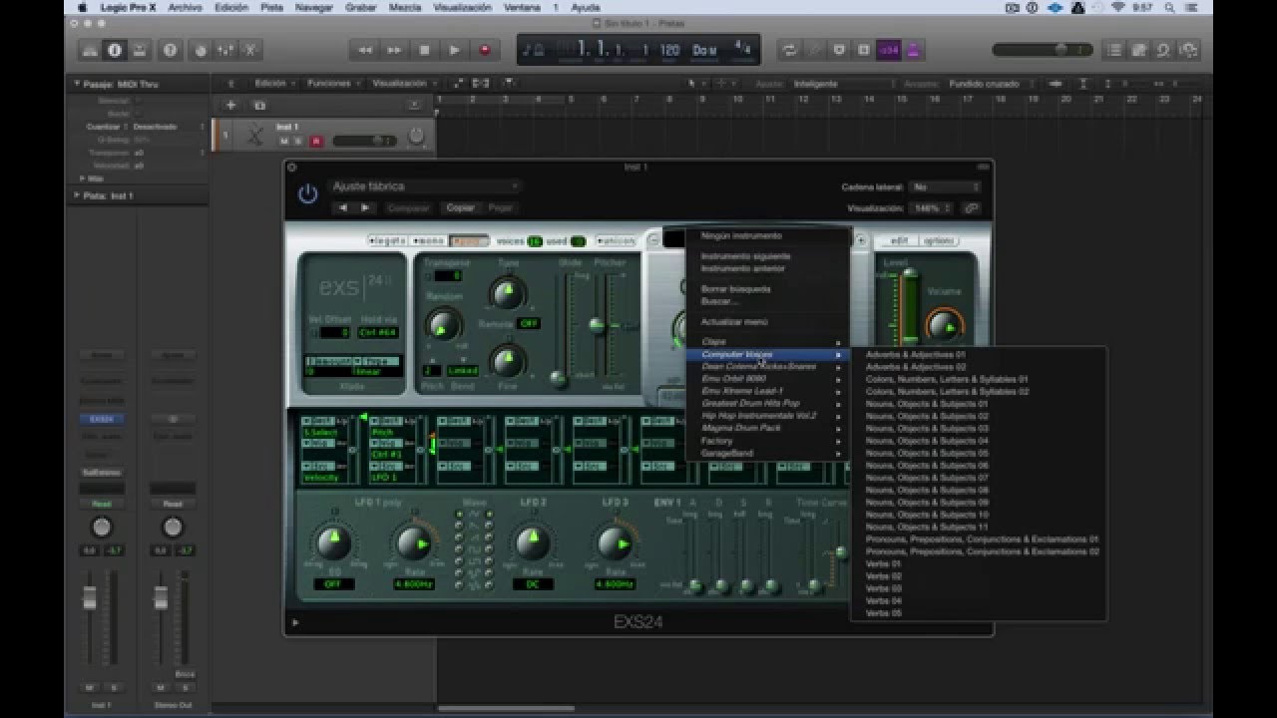Viewport: 1277px width, 718px height.
Task: Open media Browsers button
Action: tap(1188, 50)
